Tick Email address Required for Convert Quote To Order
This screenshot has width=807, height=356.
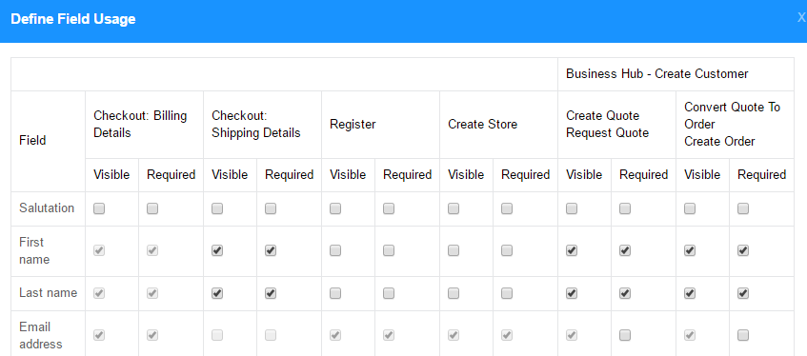click(742, 335)
